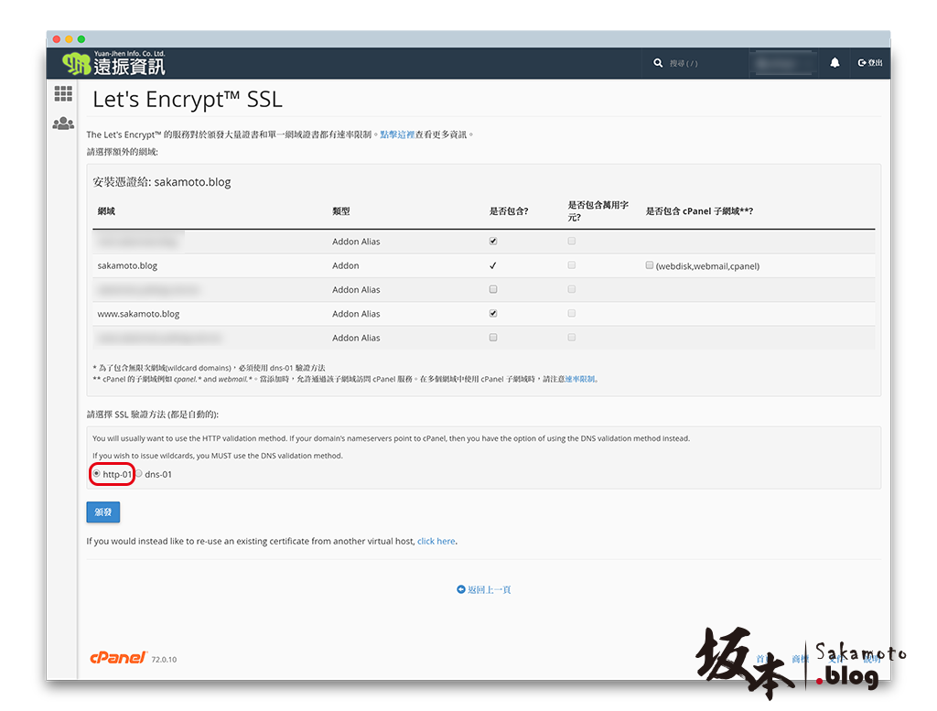Screen dimensions: 937x711
Task: Click the logout button in header
Action: point(870,63)
